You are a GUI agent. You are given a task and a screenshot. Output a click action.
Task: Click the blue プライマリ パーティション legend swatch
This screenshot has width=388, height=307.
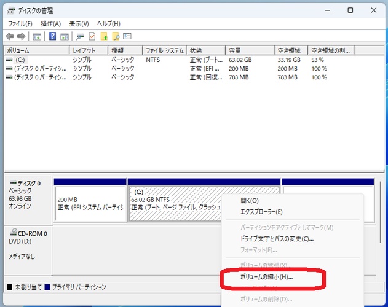click(x=47, y=287)
